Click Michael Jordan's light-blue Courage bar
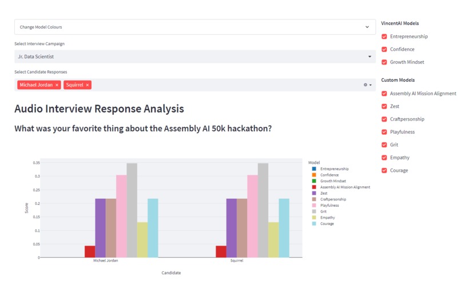Image resolution: width=461 pixels, height=281 pixels. 153,228
